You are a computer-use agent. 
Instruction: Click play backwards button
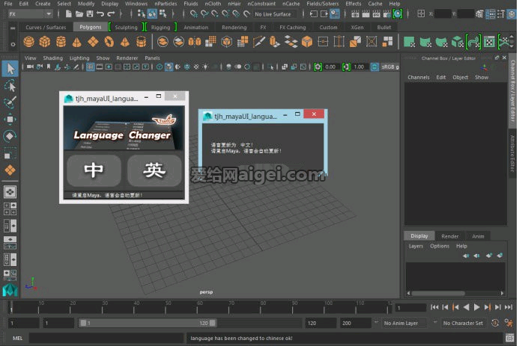(x=467, y=307)
